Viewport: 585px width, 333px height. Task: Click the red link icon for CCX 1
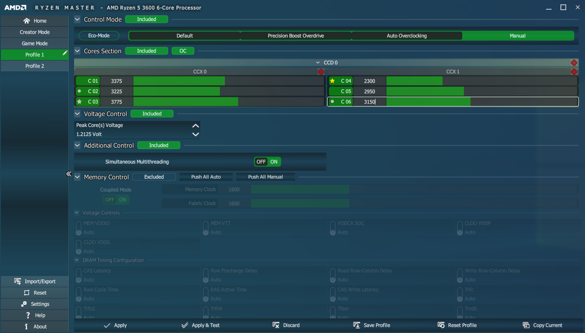(574, 72)
